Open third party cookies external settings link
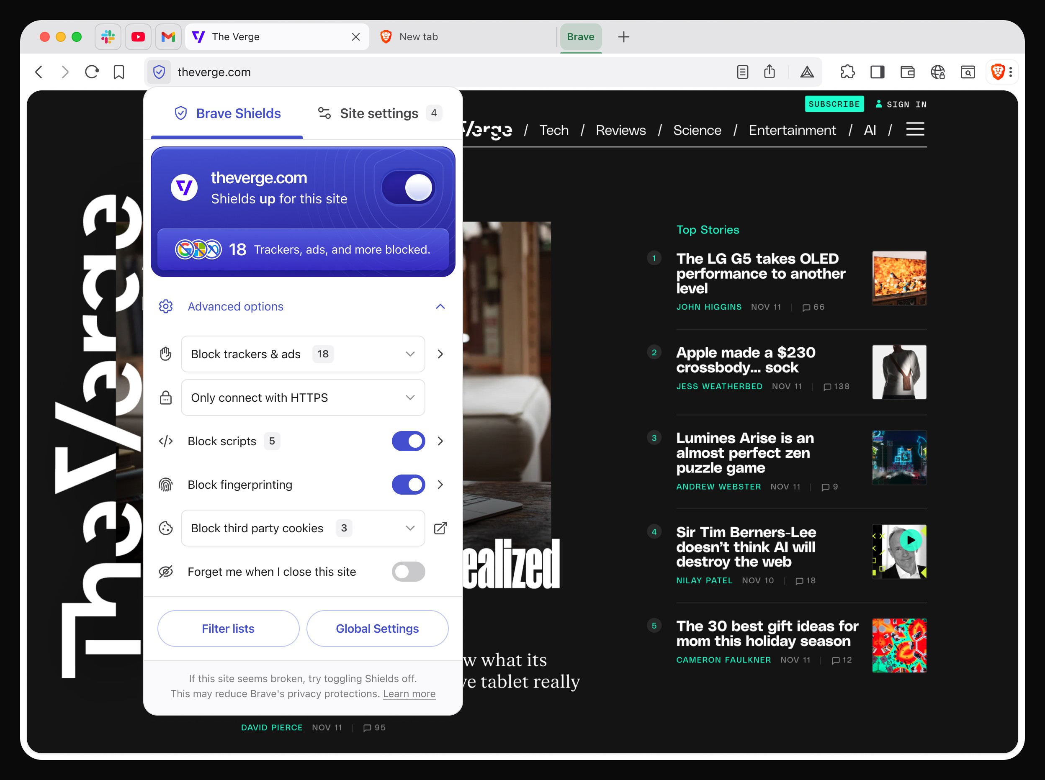Image resolution: width=1045 pixels, height=780 pixels. [x=440, y=528]
